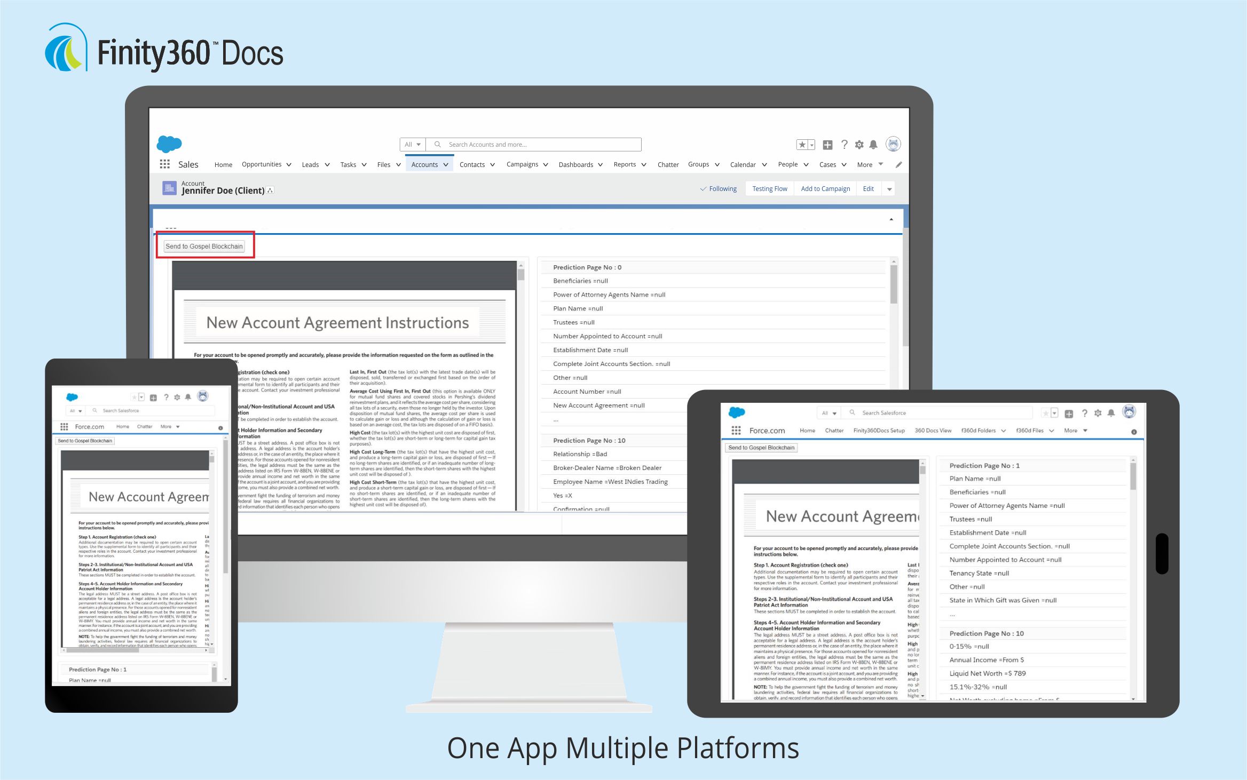
Task: Open Help question mark on tablet
Action: [x=1084, y=413]
